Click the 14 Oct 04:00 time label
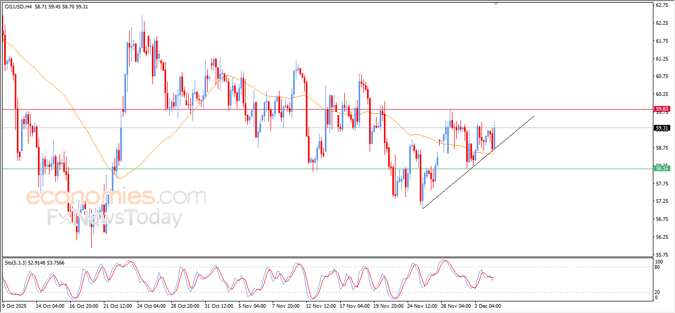The width and height of the screenshot is (675, 313). [x=50, y=306]
